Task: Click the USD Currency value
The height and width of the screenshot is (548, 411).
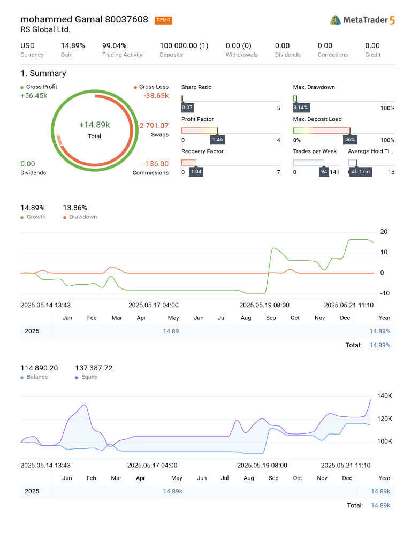Action: coord(28,46)
